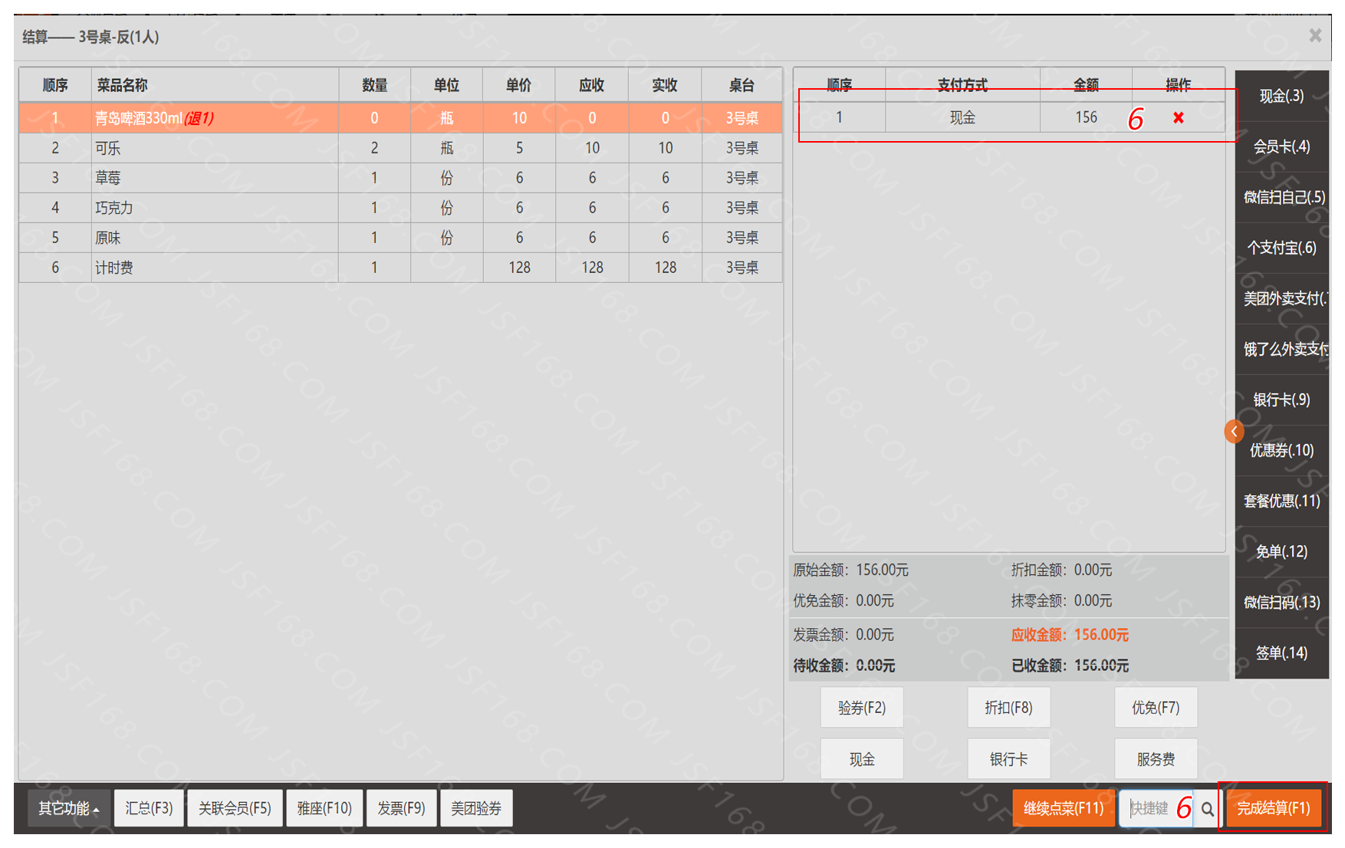This screenshot has height=848, width=1345.
Task: Click the 数量 column header
Action: 374,85
